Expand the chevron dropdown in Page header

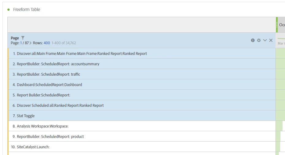pos(265,40)
